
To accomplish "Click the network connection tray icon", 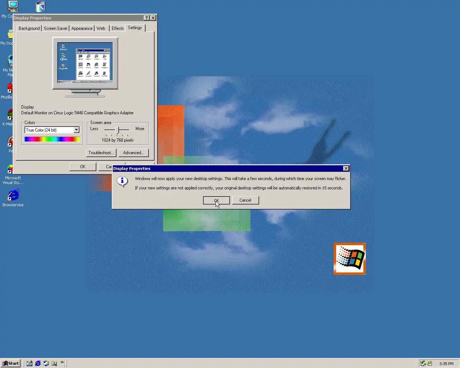I will 423,363.
